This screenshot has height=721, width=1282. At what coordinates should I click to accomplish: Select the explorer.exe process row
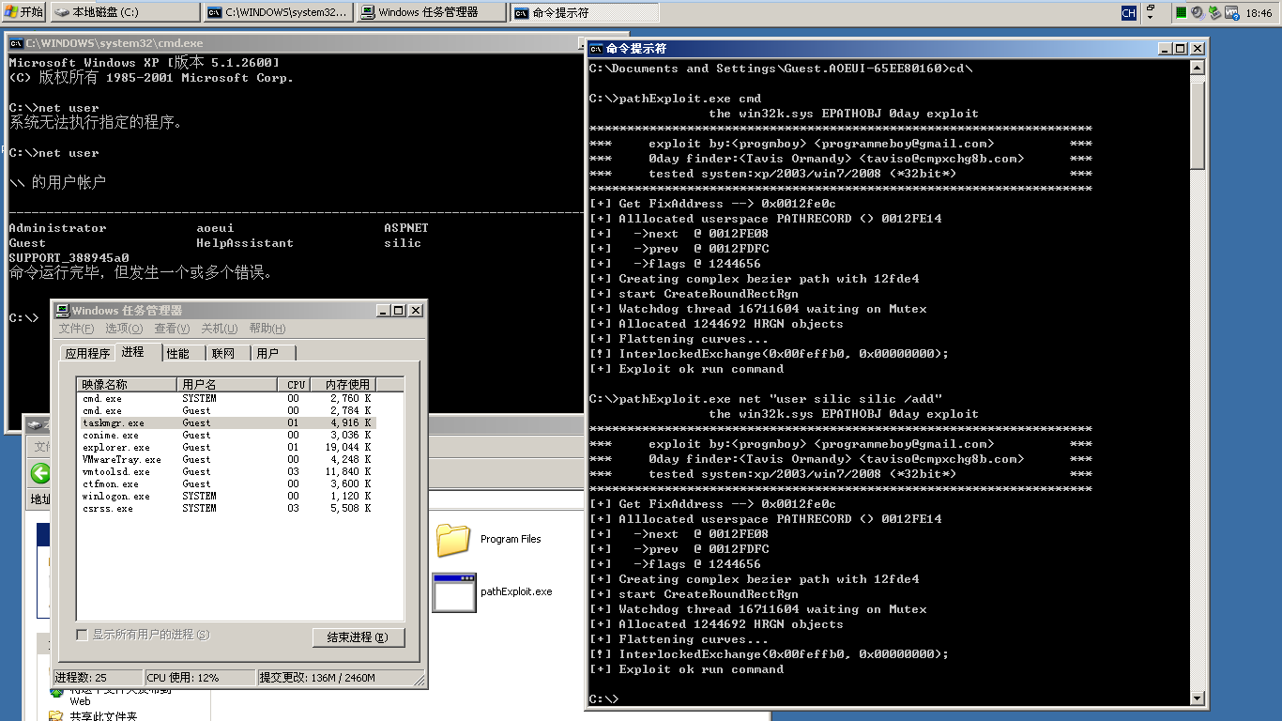click(x=226, y=447)
